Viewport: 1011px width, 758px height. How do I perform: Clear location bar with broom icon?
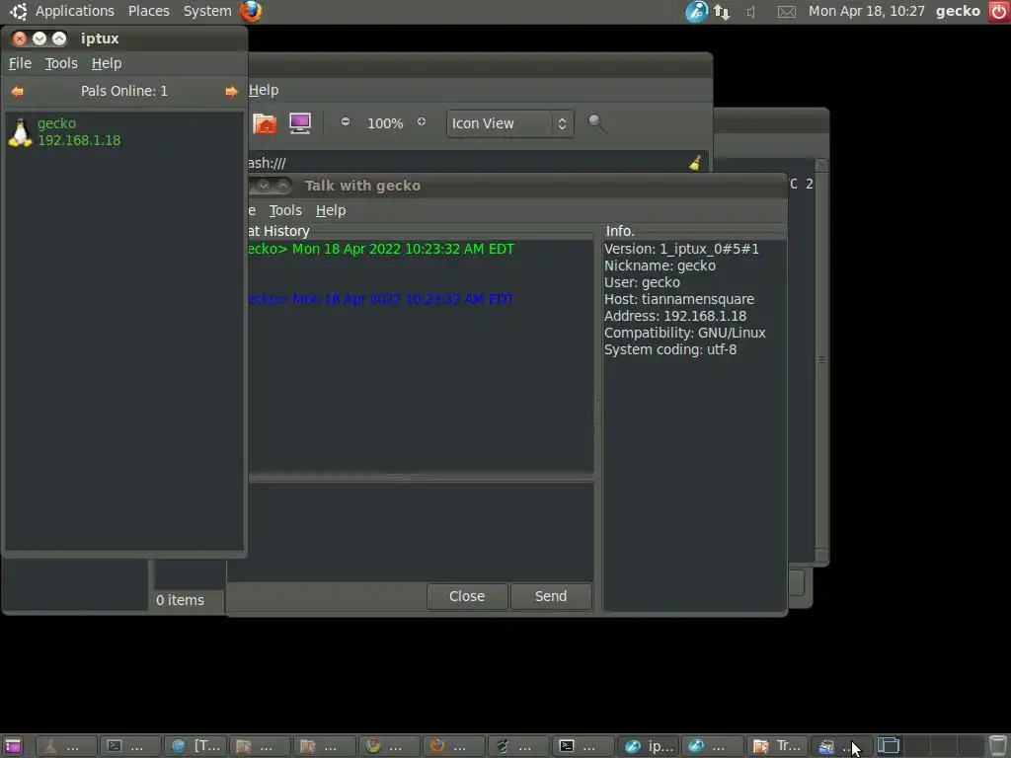695,163
